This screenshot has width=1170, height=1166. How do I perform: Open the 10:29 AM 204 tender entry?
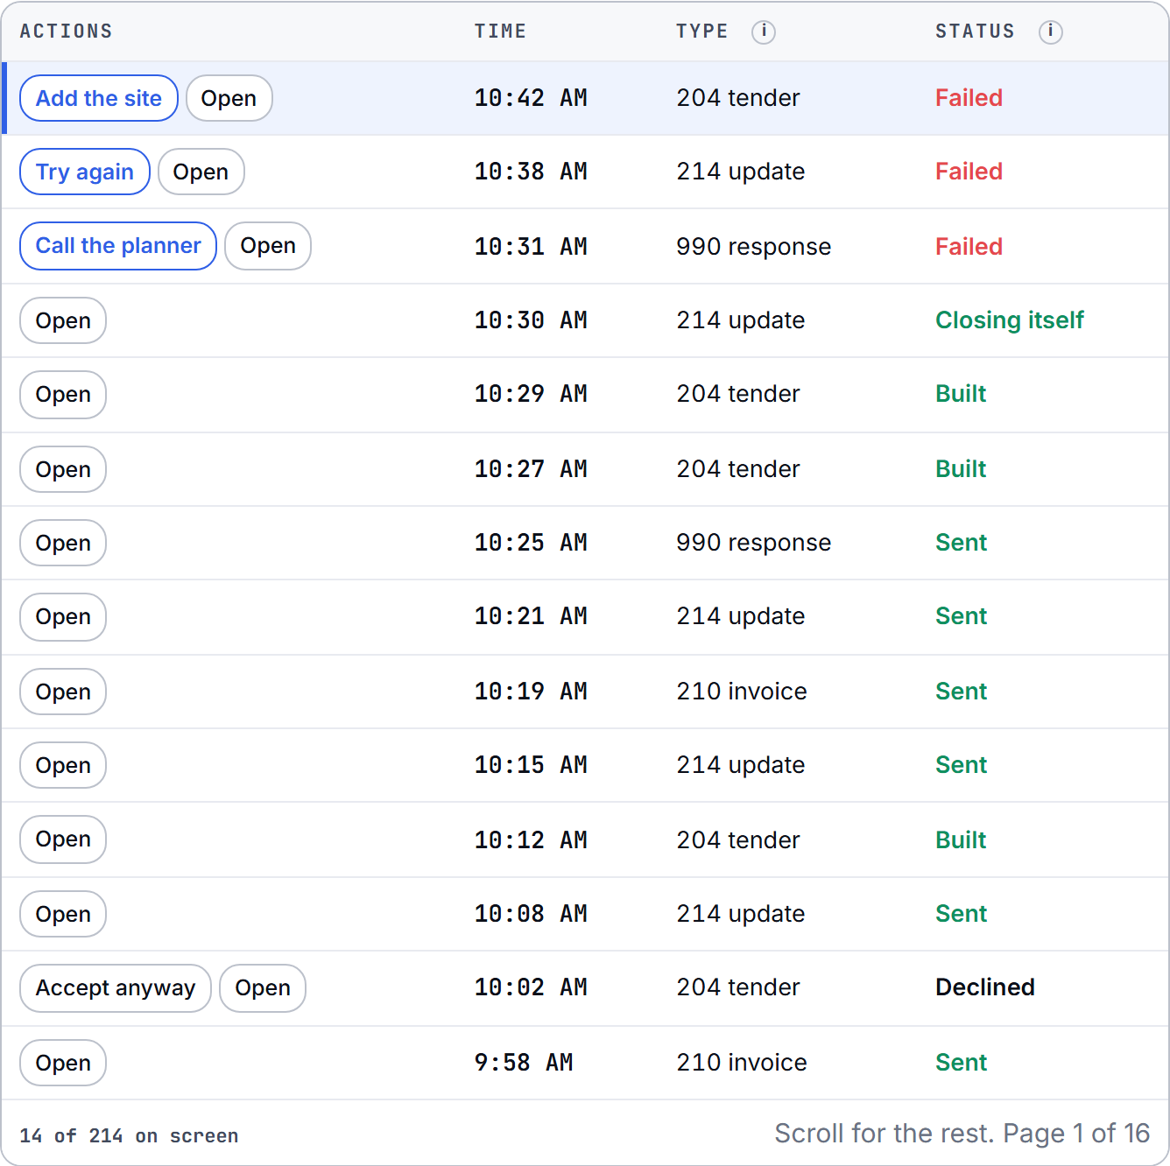pyautogui.click(x=63, y=395)
